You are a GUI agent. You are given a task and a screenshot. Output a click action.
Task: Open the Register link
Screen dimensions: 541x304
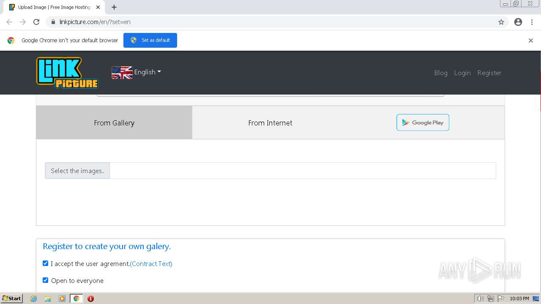click(489, 73)
